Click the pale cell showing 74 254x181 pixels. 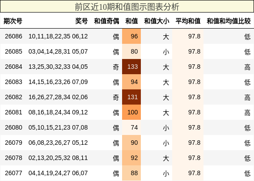click(131, 127)
